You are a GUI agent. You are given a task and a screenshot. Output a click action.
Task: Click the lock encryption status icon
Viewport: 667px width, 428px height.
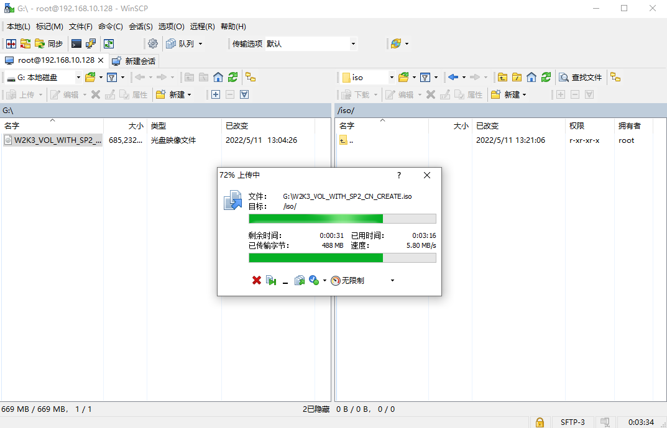tap(540, 422)
